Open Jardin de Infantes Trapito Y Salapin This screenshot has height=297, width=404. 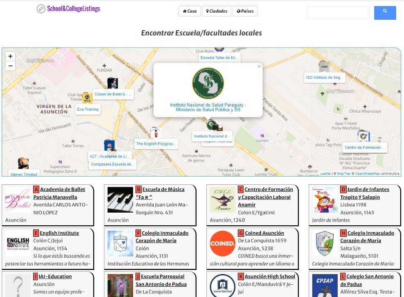pyautogui.click(x=365, y=193)
